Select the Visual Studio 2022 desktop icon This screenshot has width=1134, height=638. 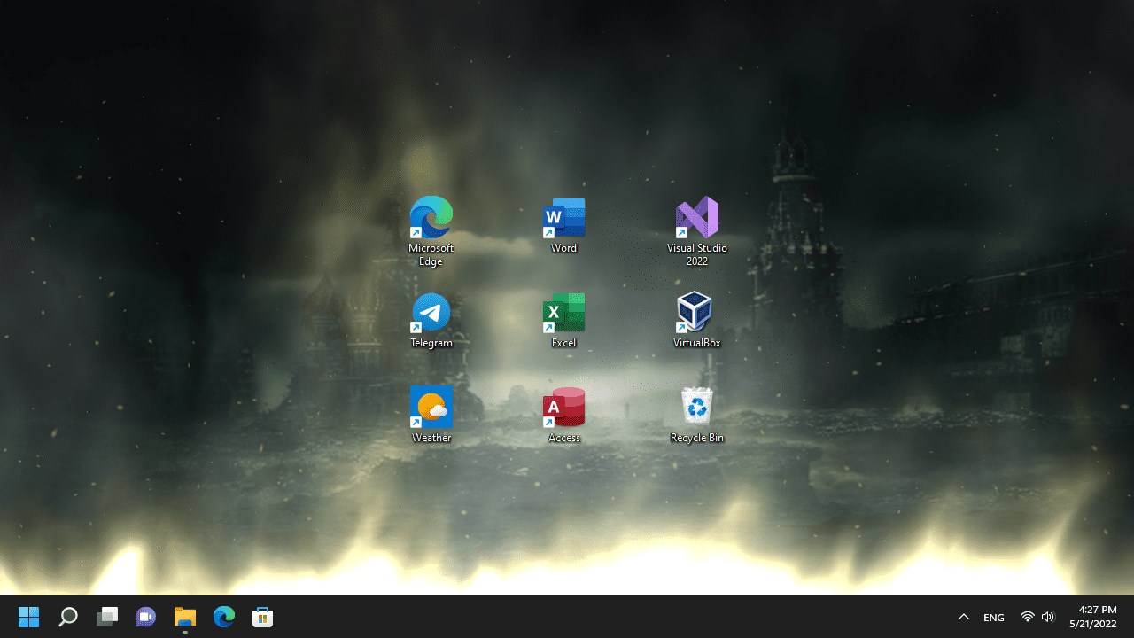[697, 230]
